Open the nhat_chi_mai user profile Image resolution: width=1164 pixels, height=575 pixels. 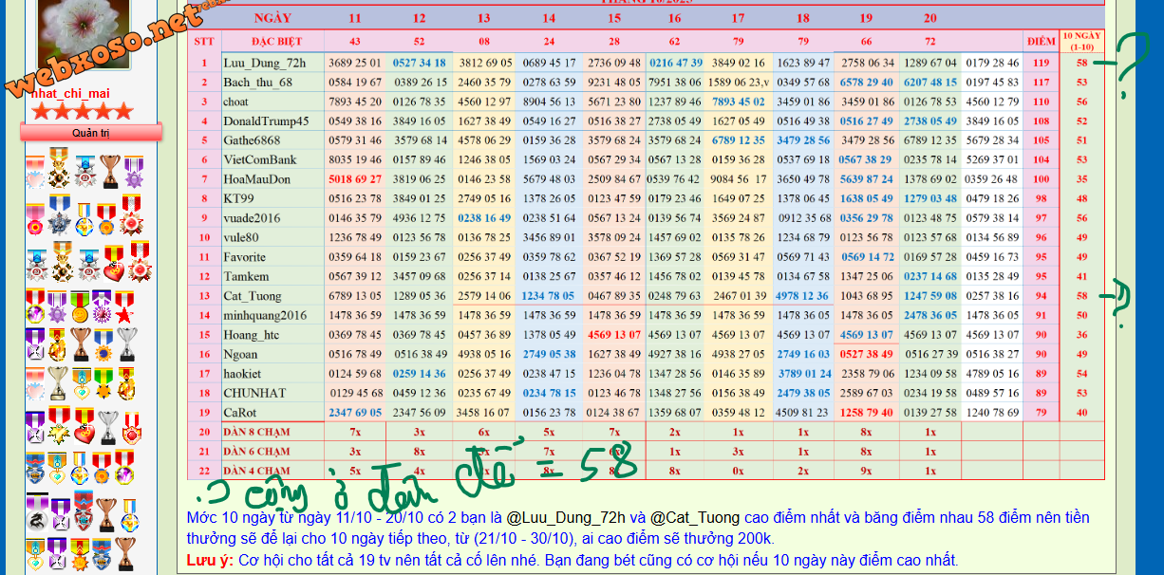click(70, 92)
